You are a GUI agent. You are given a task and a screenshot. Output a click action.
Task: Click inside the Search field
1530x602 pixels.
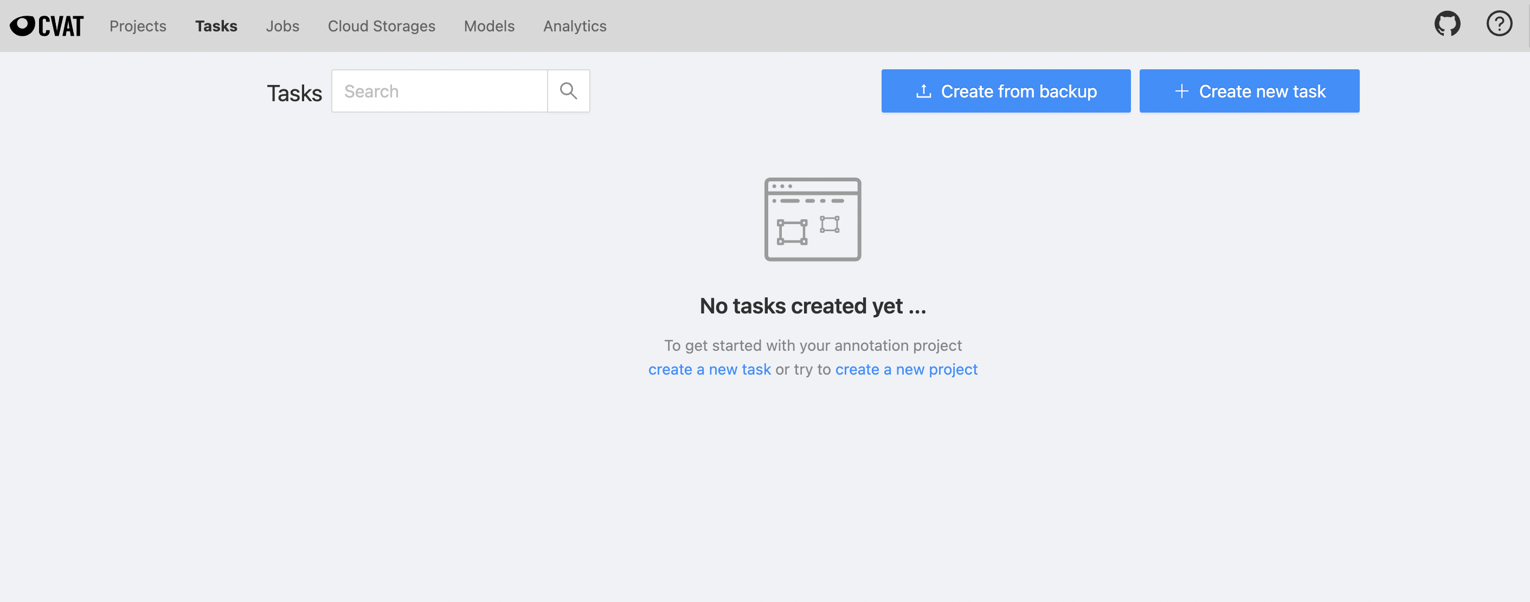tap(440, 91)
